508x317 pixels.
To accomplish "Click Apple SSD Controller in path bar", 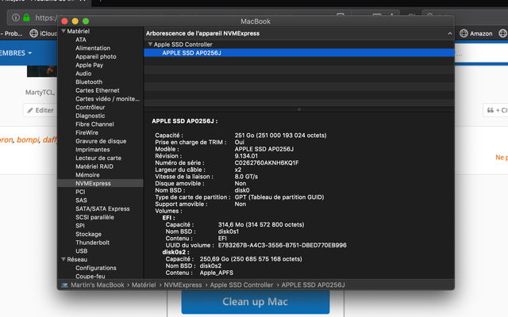I will pos(241,285).
